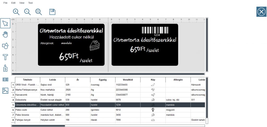
Task: Close the editor with the X button
Action: coord(261,12)
